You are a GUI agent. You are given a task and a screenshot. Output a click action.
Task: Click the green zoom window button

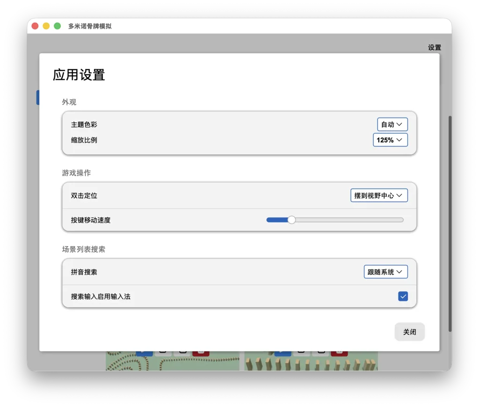57,26
